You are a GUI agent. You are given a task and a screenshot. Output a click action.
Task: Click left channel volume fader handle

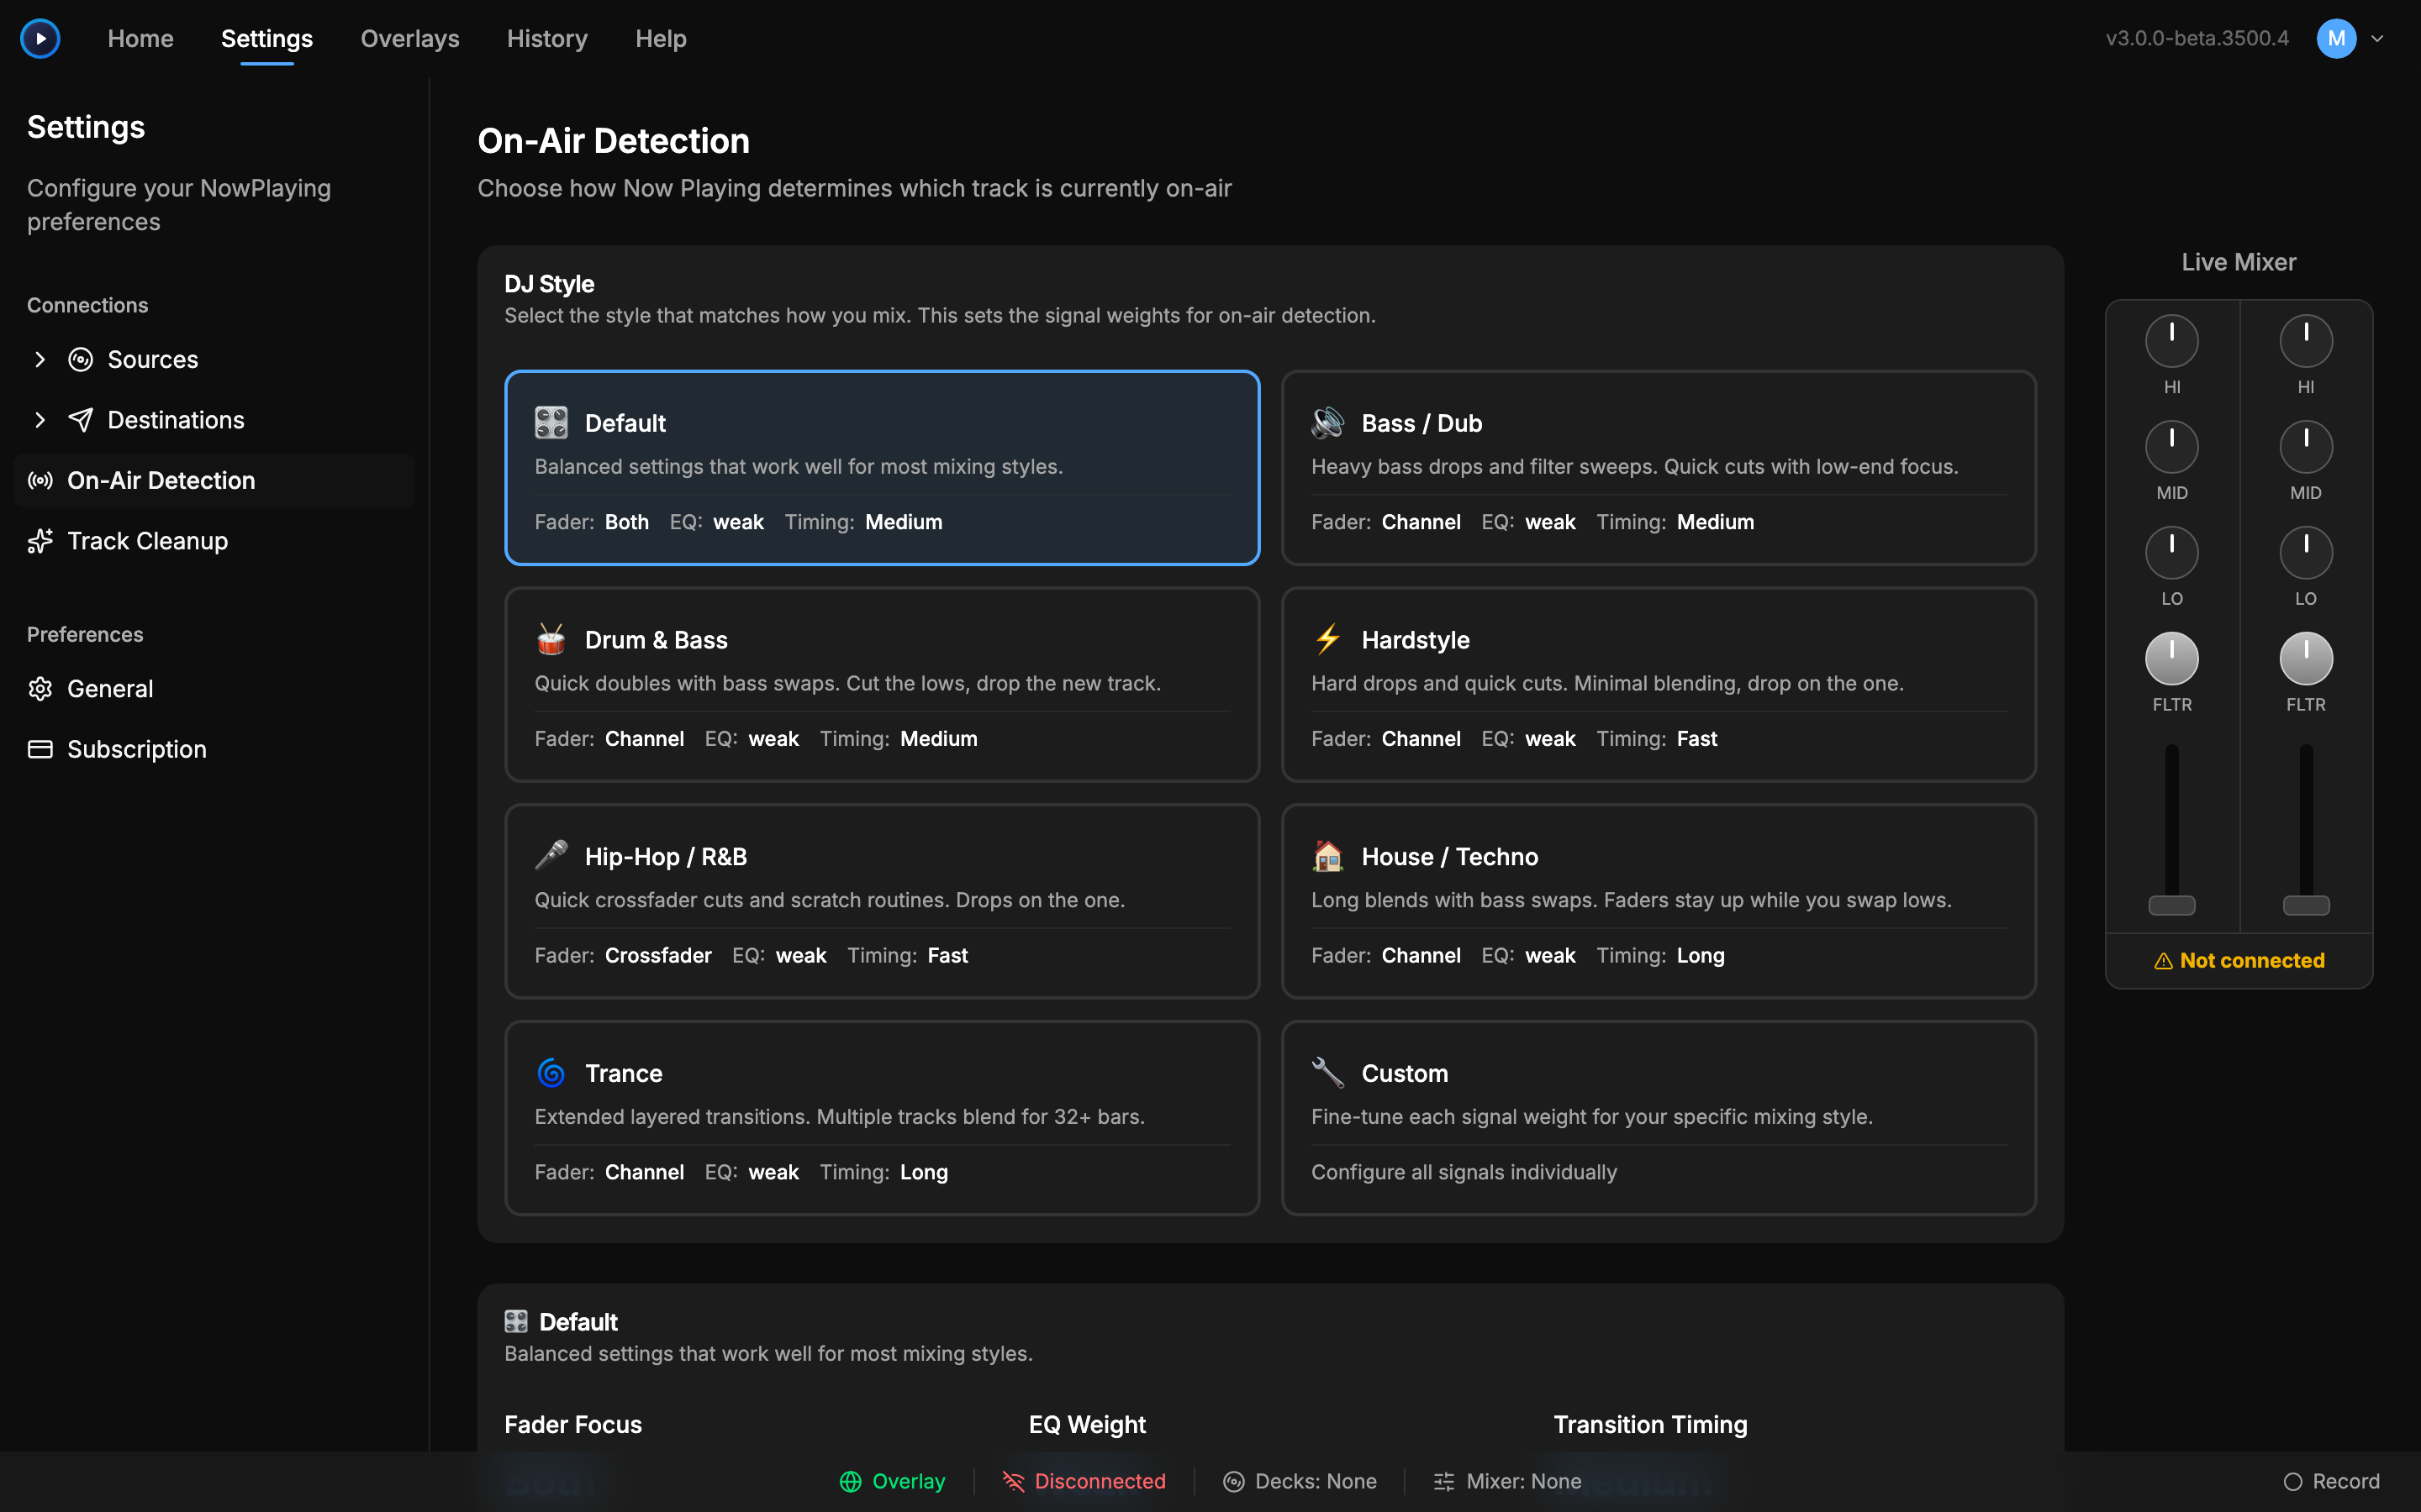(2172, 906)
